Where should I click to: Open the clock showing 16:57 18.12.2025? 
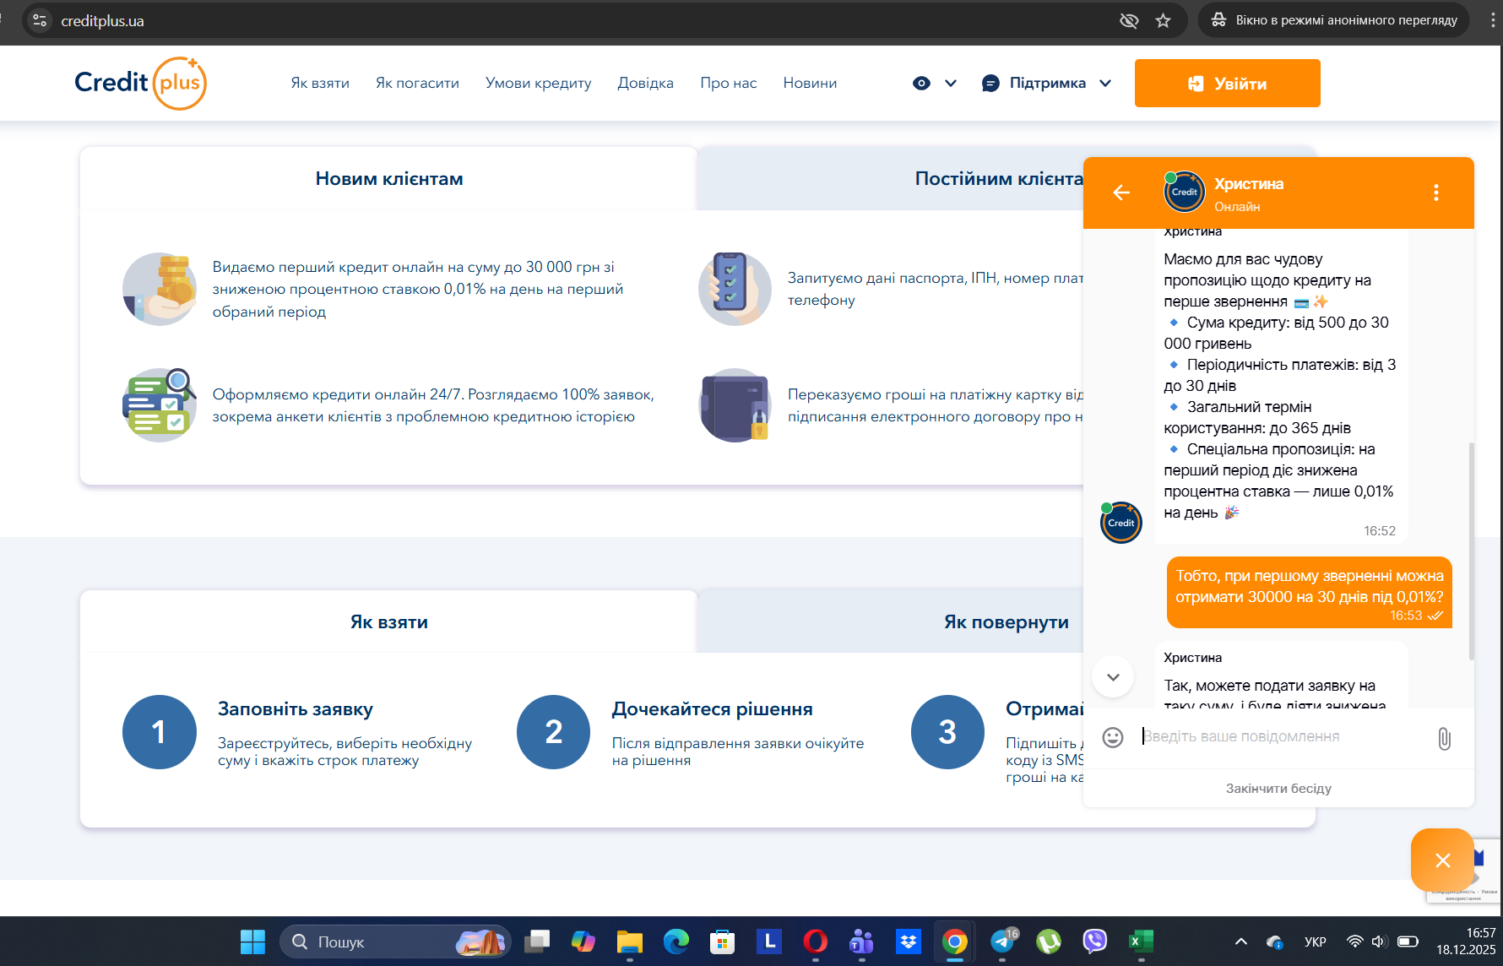(x=1466, y=942)
